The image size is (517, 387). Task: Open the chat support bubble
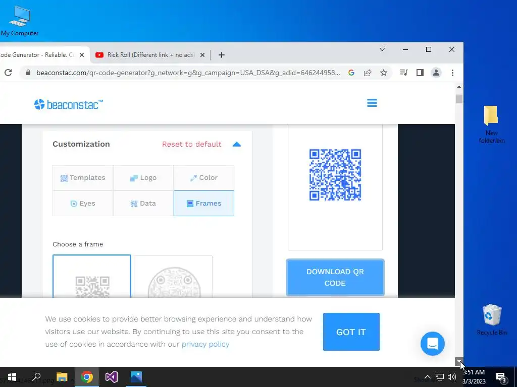(x=432, y=344)
